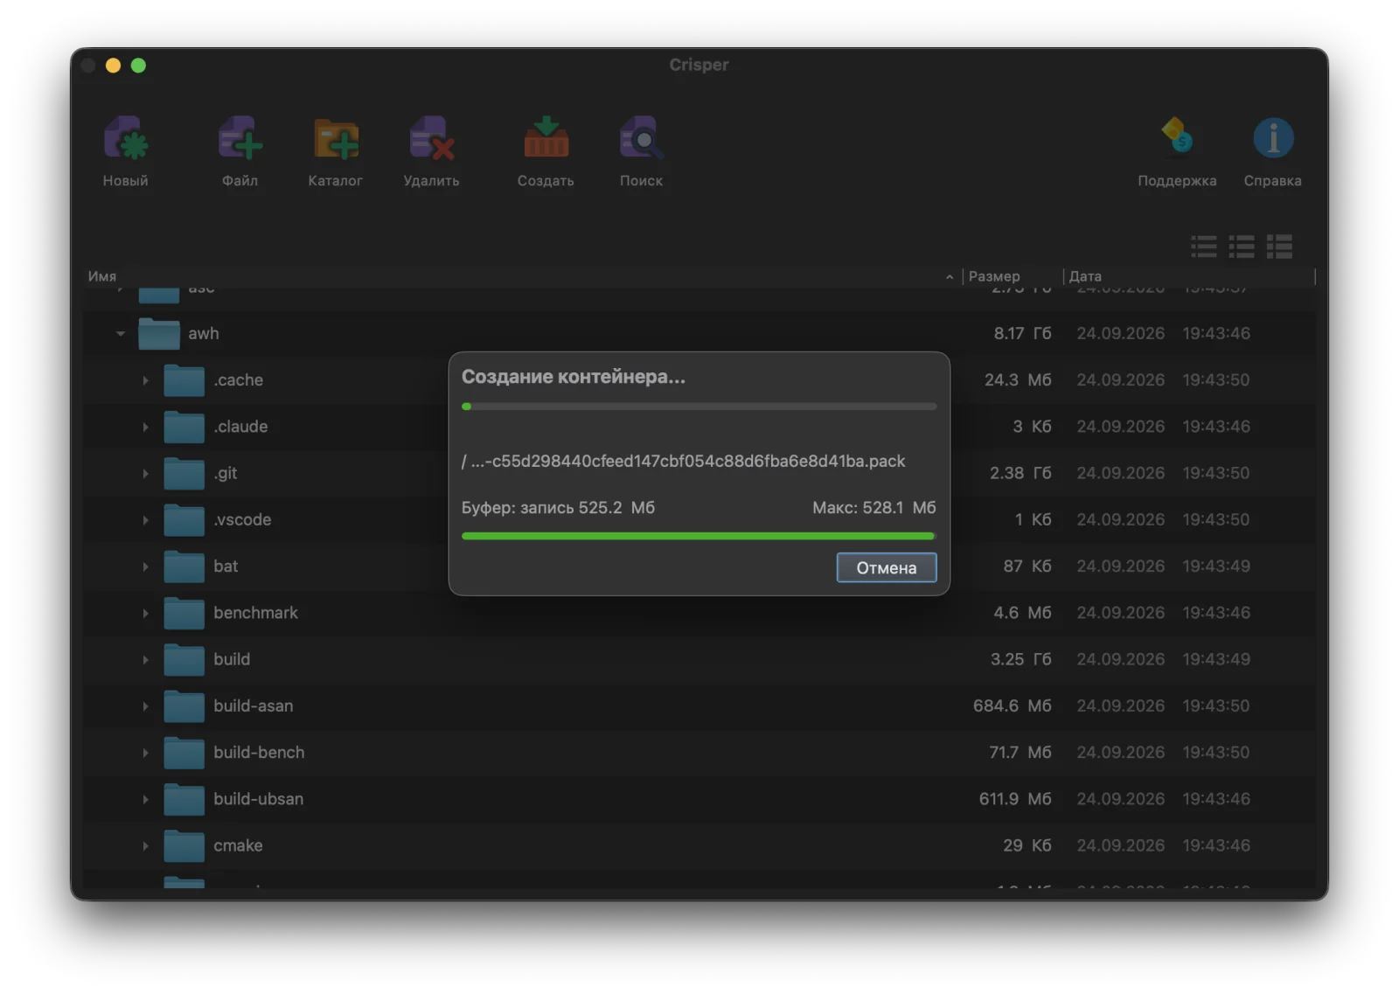
Task: Click the container creation progress bar
Action: pyautogui.click(x=699, y=407)
